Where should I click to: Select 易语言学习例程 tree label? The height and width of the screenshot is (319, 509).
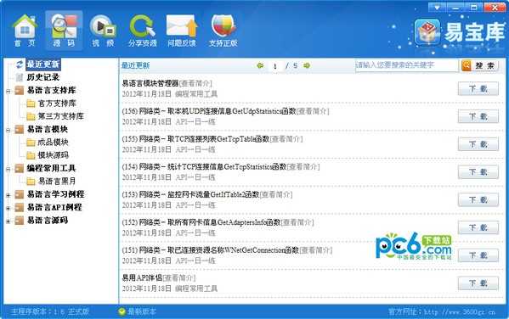click(x=55, y=194)
